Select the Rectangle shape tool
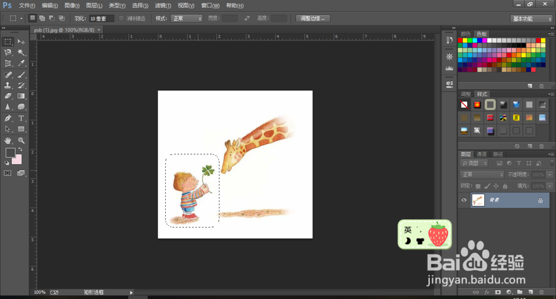Image resolution: width=556 pixels, height=299 pixels. click(x=21, y=129)
